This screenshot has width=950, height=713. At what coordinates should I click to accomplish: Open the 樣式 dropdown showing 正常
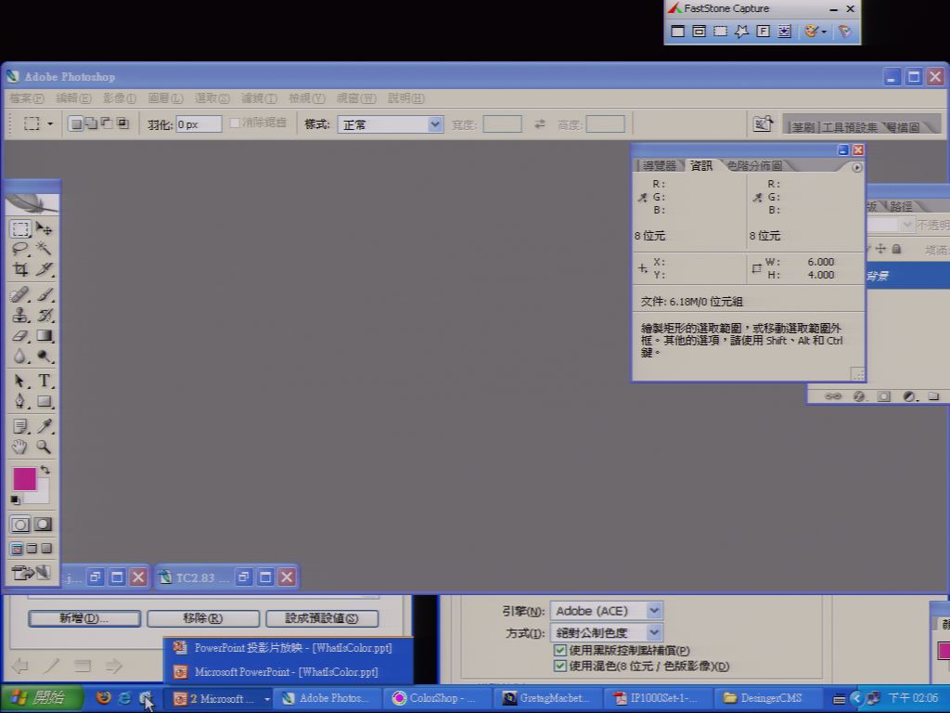(391, 124)
